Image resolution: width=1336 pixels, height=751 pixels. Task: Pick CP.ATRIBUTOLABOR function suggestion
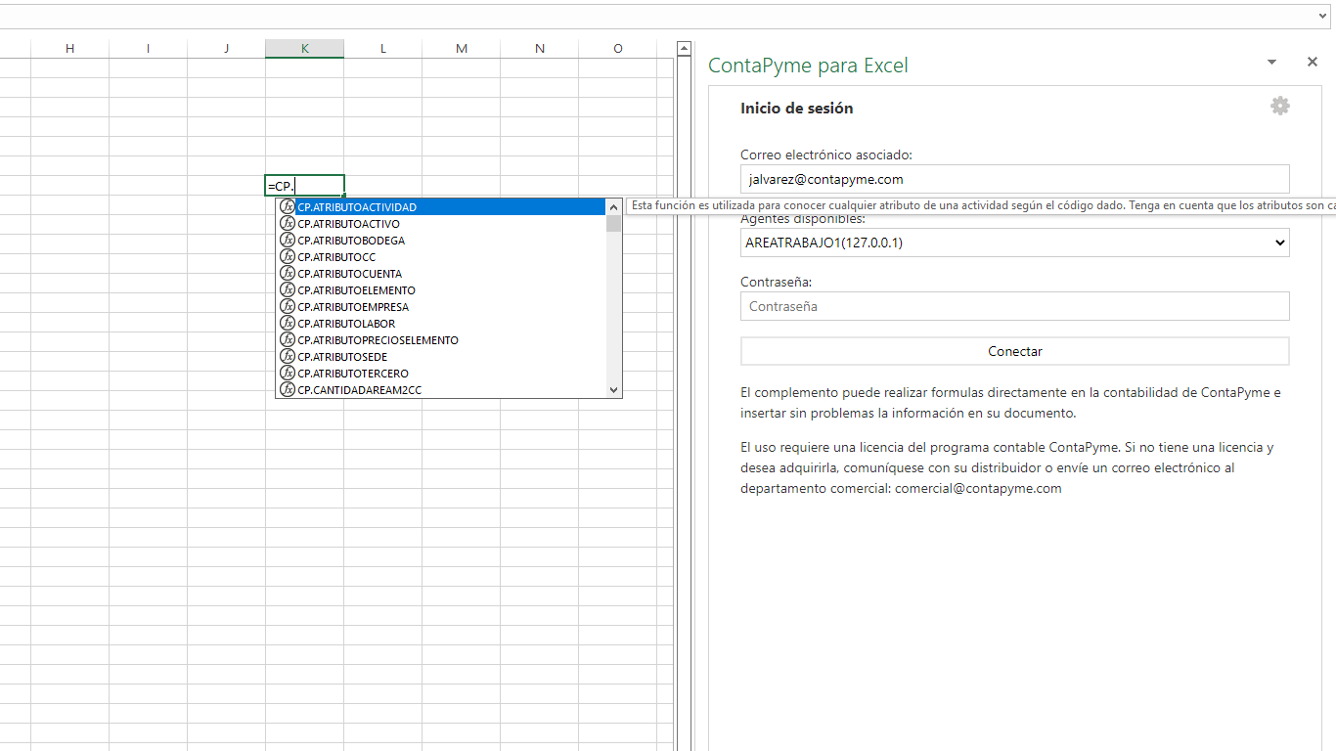tap(442, 324)
